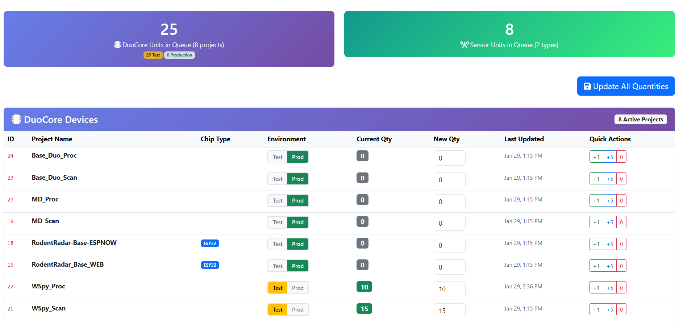679x321 pixels.
Task: Add +1 to Base_Duo_Scan quantity
Action: click(596, 179)
